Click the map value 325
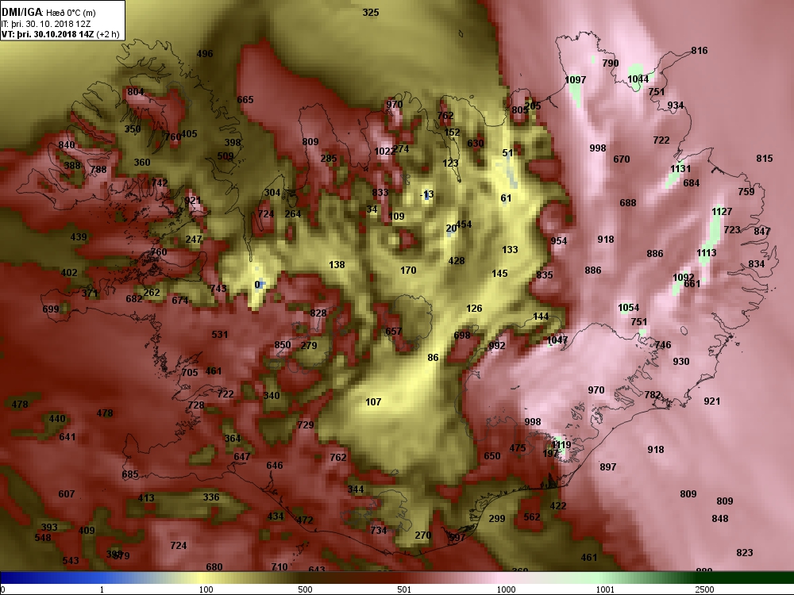This screenshot has height=595, width=794. pos(371,12)
